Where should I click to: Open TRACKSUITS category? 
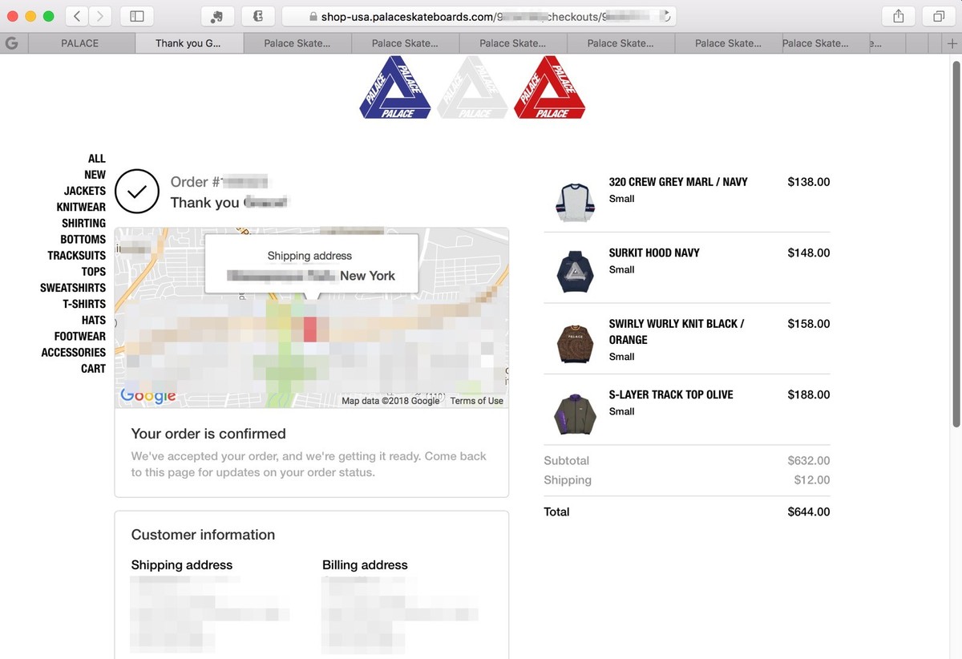[x=77, y=255]
